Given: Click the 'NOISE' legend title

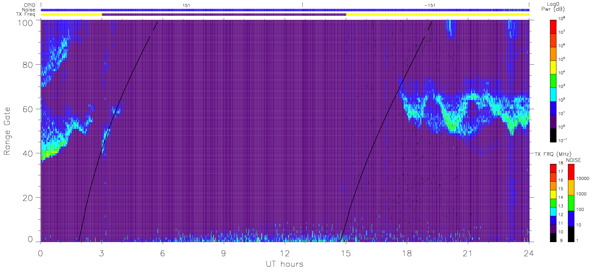Looking at the screenshot, I should tap(574, 159).
